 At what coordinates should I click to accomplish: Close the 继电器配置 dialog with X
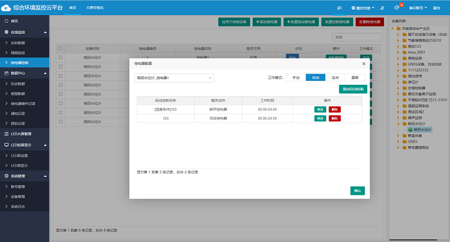tap(363, 64)
